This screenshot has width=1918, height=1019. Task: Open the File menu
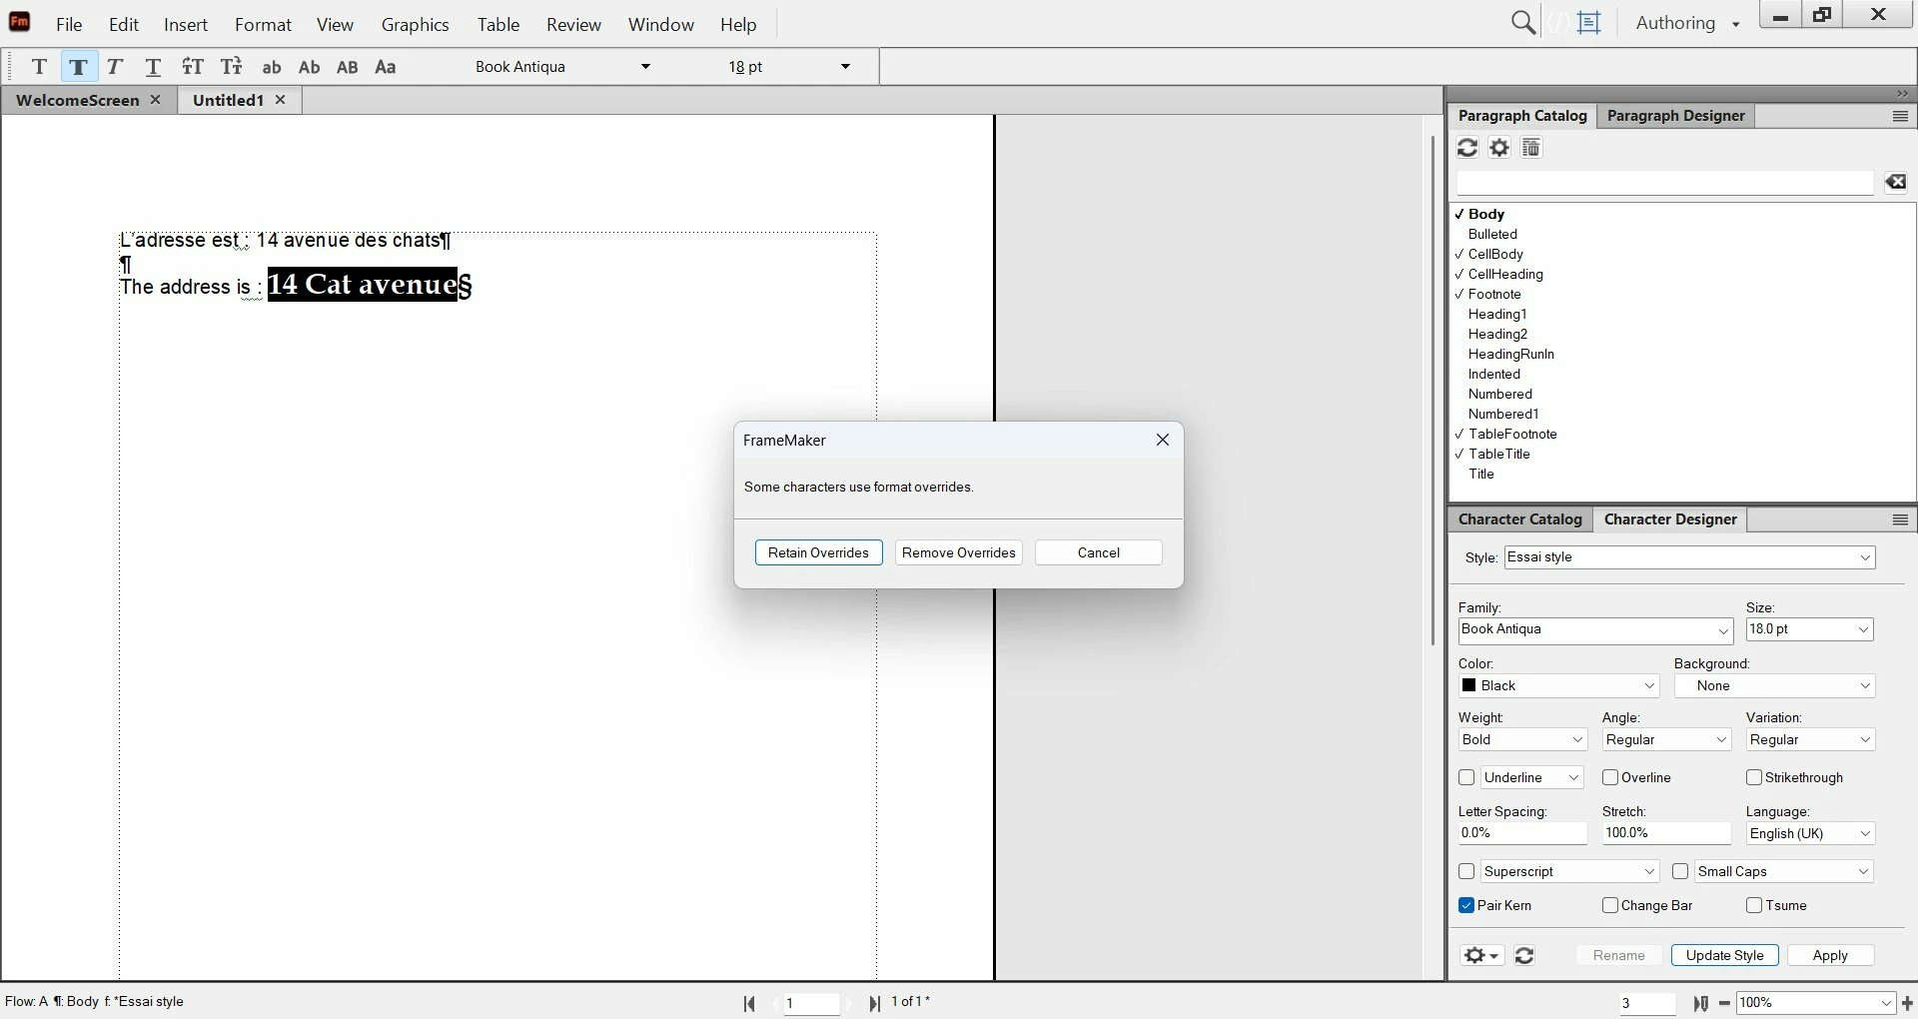click(x=69, y=24)
